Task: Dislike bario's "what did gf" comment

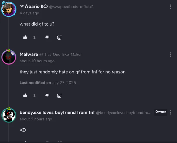Action: coord(47,37)
